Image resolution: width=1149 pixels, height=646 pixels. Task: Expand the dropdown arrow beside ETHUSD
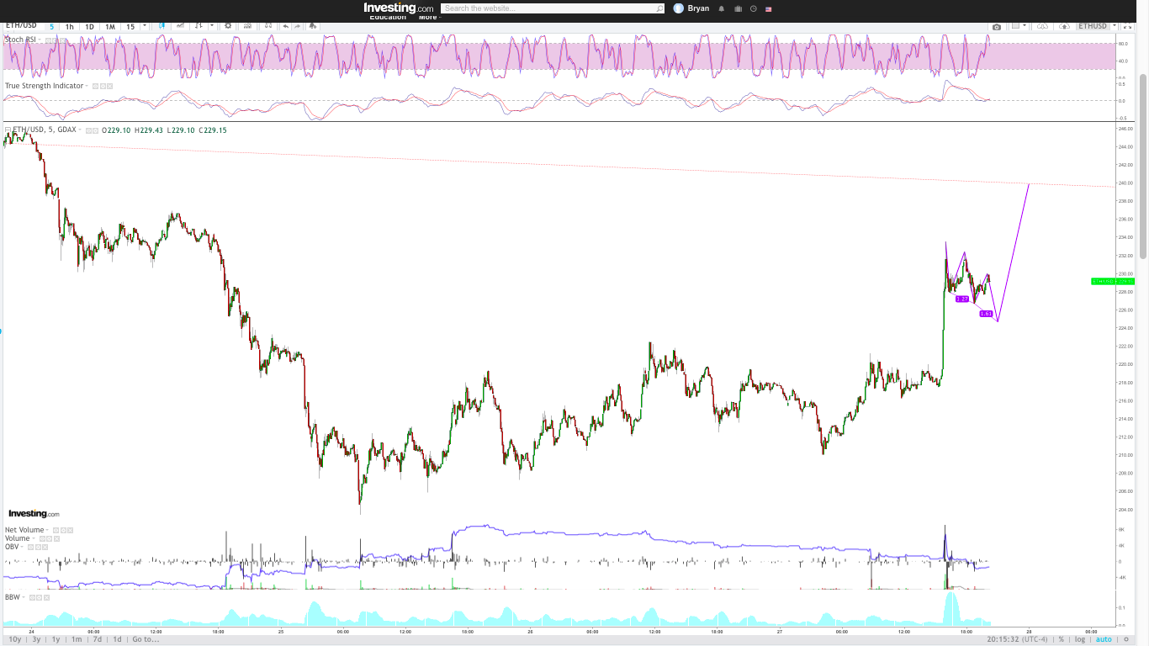click(x=1115, y=26)
